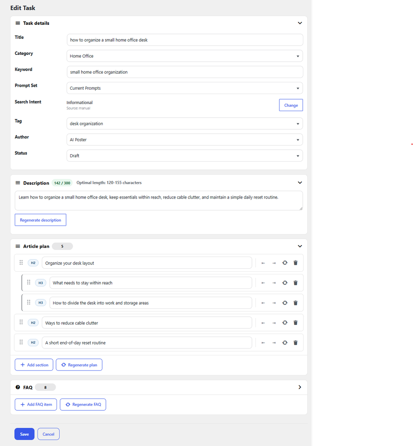Viewport: 413px width, 446px height.
Task: Click drag handle of 'Organize your desk layout' row
Action: (x=21, y=263)
